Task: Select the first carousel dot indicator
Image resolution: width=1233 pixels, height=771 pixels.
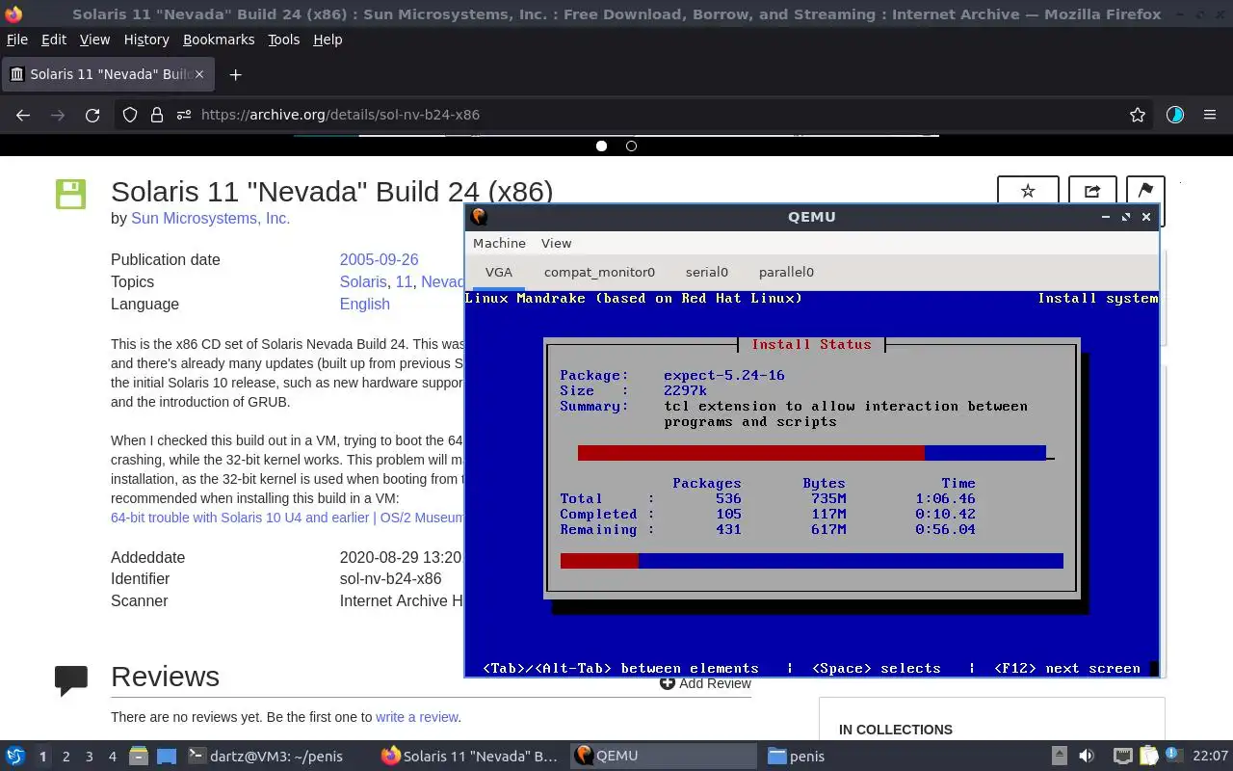Action: (x=602, y=146)
